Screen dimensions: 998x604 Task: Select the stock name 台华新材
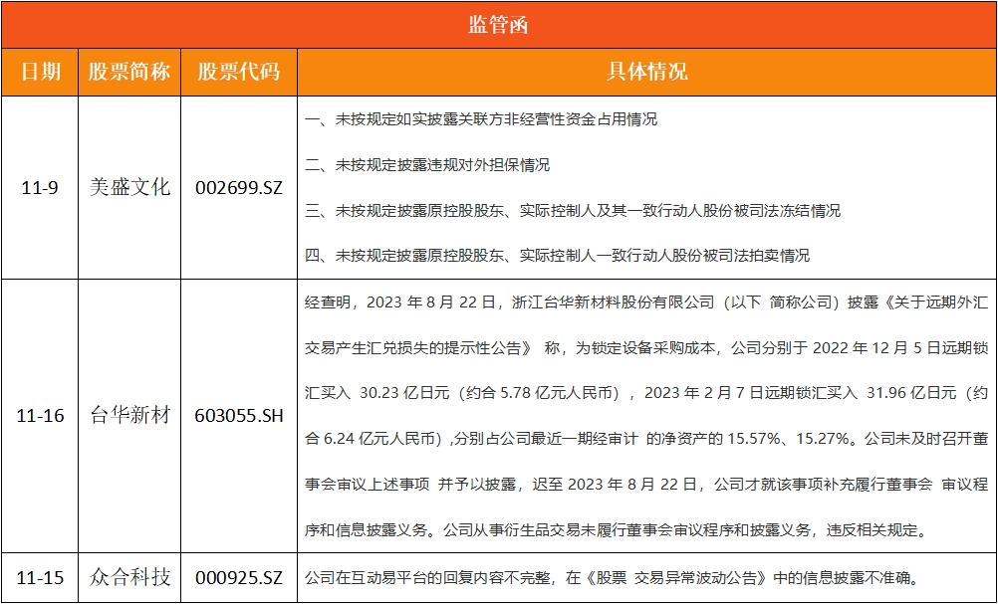[129, 416]
